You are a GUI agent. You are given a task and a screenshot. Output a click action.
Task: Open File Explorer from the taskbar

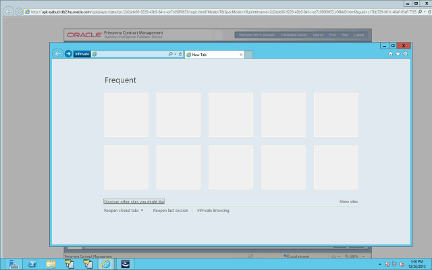click(x=51, y=264)
